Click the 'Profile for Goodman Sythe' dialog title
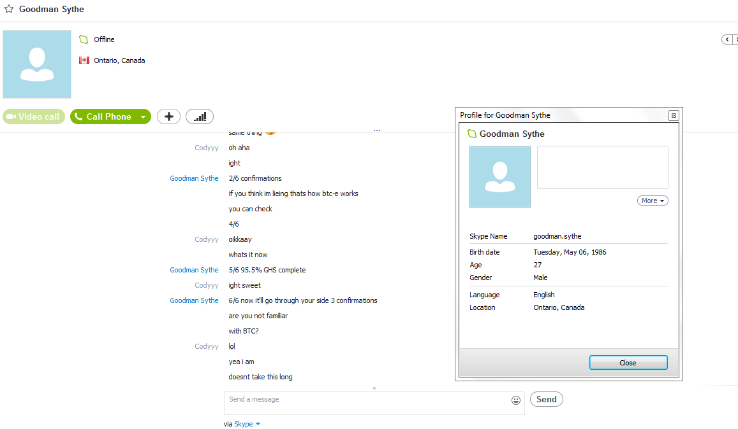 505,115
